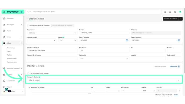
Task: Click the Rue address field
Action: tap(148, 51)
